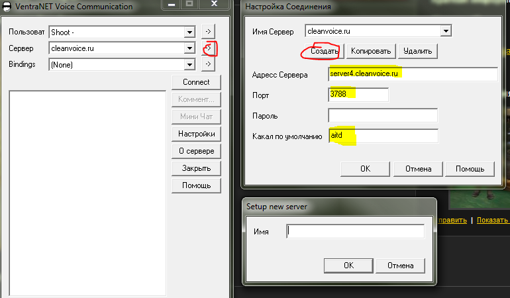
Task: Expand the Имя Сервер dropdown in connection settings
Action: [x=446, y=31]
